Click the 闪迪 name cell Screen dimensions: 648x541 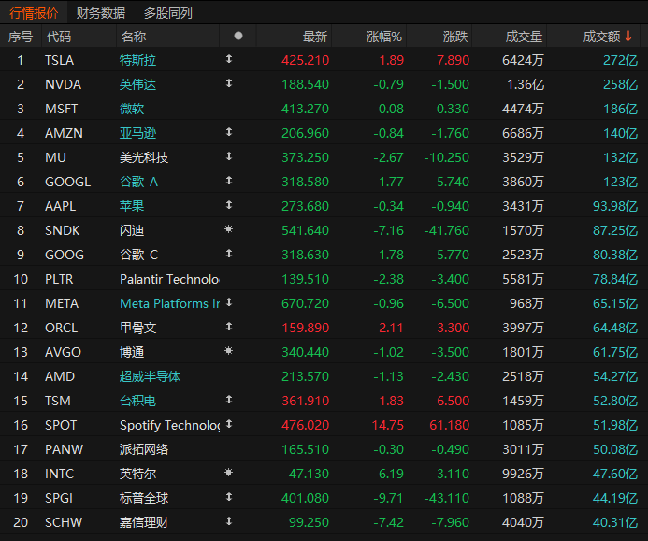click(132, 230)
